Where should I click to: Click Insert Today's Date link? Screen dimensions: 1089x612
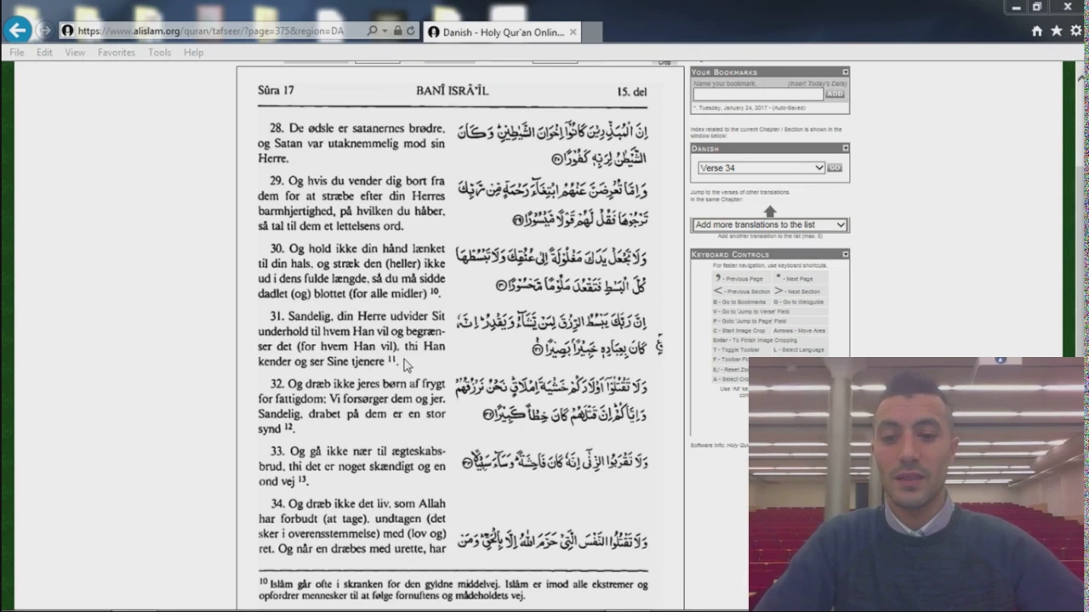click(x=817, y=83)
